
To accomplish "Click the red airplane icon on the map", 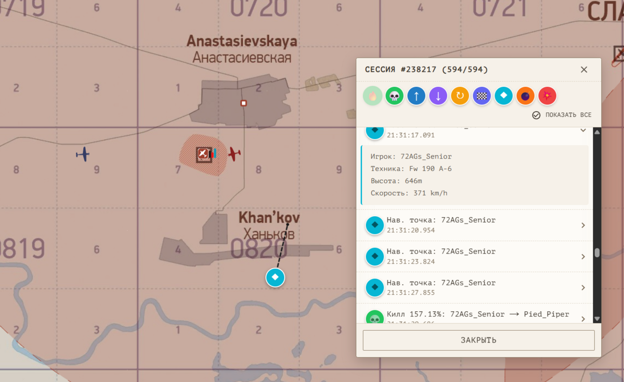I will pyautogui.click(x=235, y=154).
